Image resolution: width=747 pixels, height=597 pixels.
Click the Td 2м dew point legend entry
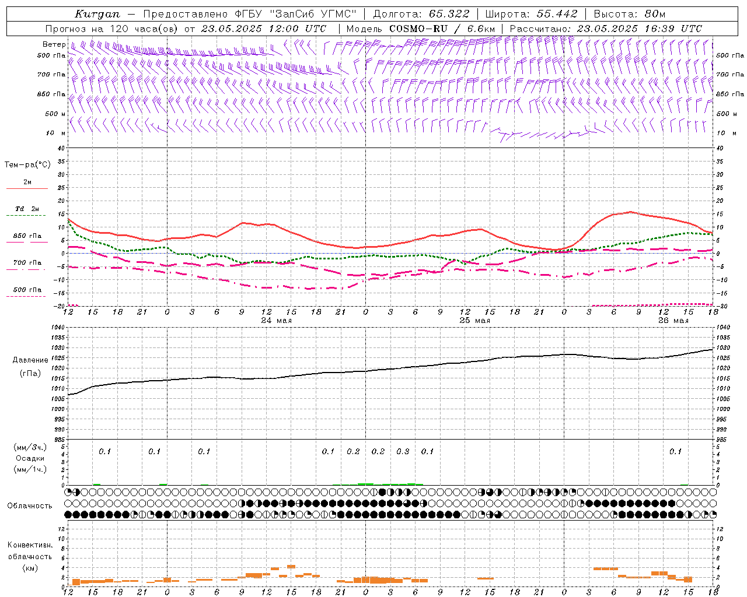point(27,209)
